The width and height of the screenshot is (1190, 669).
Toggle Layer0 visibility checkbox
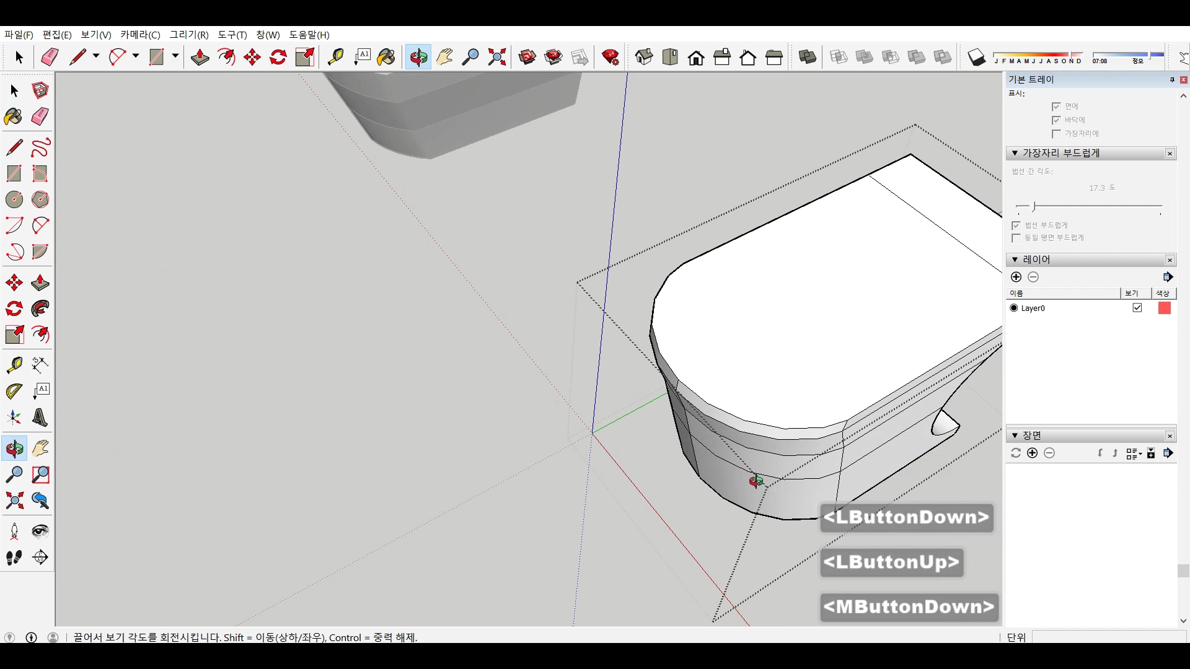pos(1137,308)
